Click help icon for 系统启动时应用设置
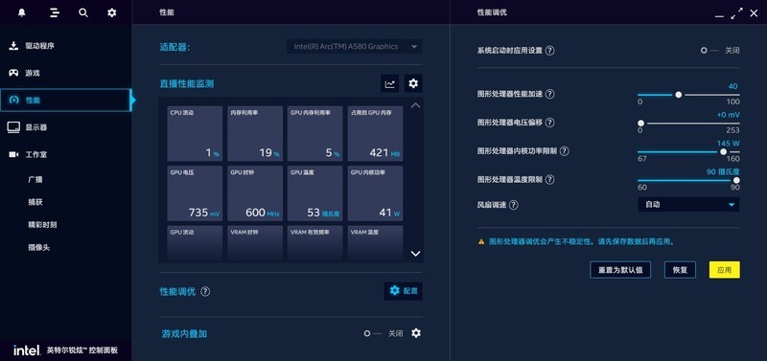This screenshot has height=361, width=767. (549, 51)
